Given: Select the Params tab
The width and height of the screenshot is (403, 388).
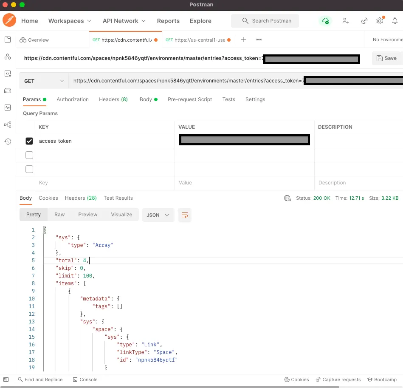Looking at the screenshot, I should (x=34, y=99).
